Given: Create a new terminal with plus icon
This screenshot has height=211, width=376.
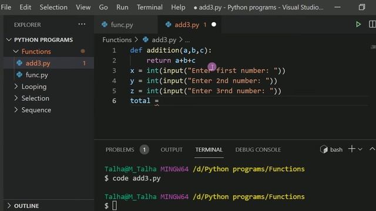Looking at the screenshot, I should (x=351, y=149).
